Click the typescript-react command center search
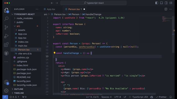The width and height of the screenshot is (177, 99). click(93, 3)
